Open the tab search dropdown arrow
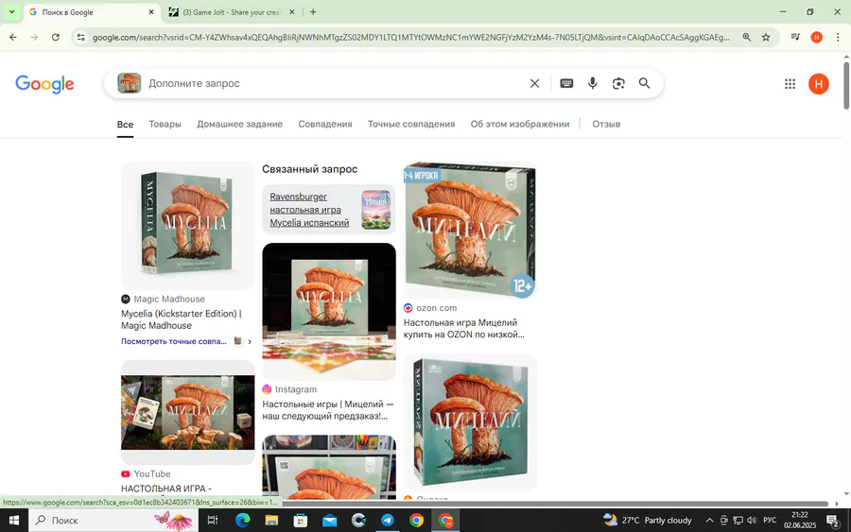Screen dimensions: 851x532 (x=11, y=12)
